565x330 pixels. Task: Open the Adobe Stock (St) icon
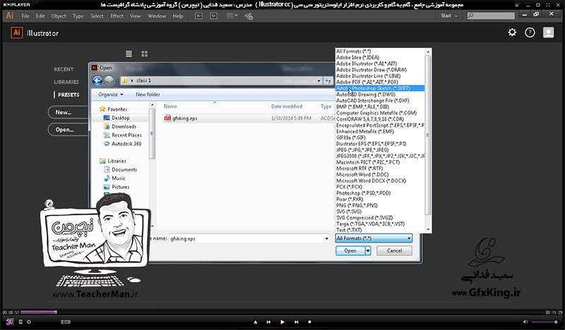click(214, 16)
